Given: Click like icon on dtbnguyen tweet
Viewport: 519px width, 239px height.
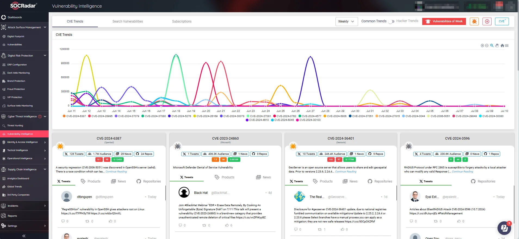Looking at the screenshot, I should pos(110,221).
